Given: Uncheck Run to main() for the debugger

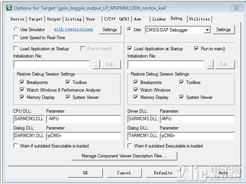Looking at the screenshot, I should [x=196, y=48].
